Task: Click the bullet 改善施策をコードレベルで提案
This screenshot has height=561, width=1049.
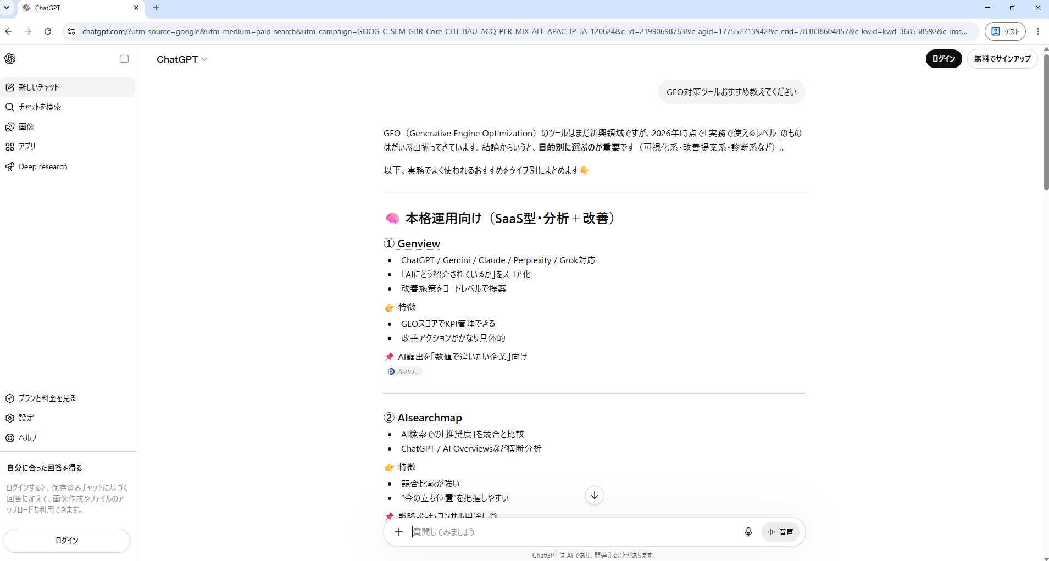Action: coord(453,288)
